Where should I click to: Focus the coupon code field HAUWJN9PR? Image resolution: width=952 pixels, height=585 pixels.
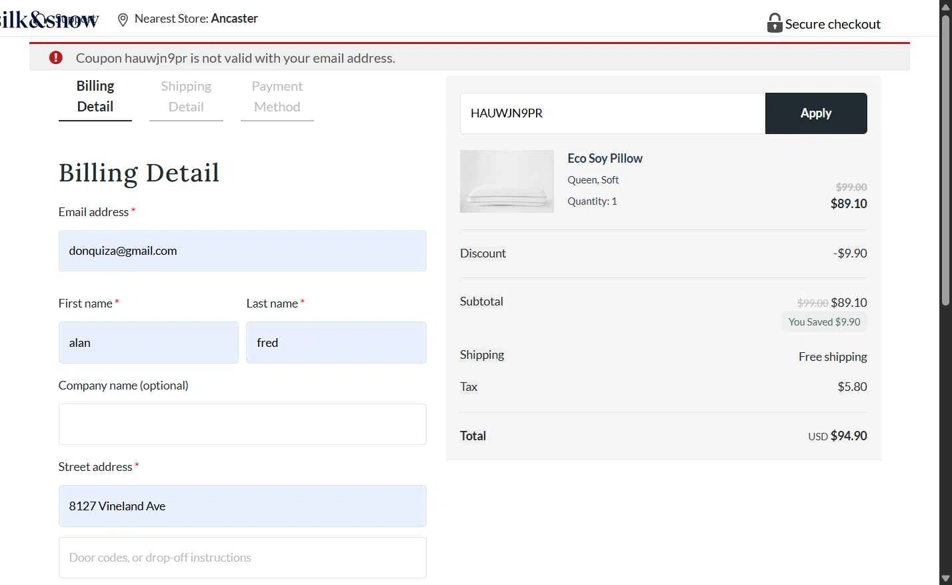tap(613, 113)
